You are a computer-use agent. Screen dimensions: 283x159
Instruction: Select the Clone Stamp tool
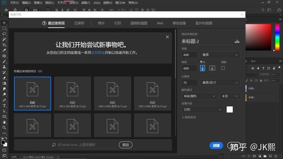[x=4, y=67]
